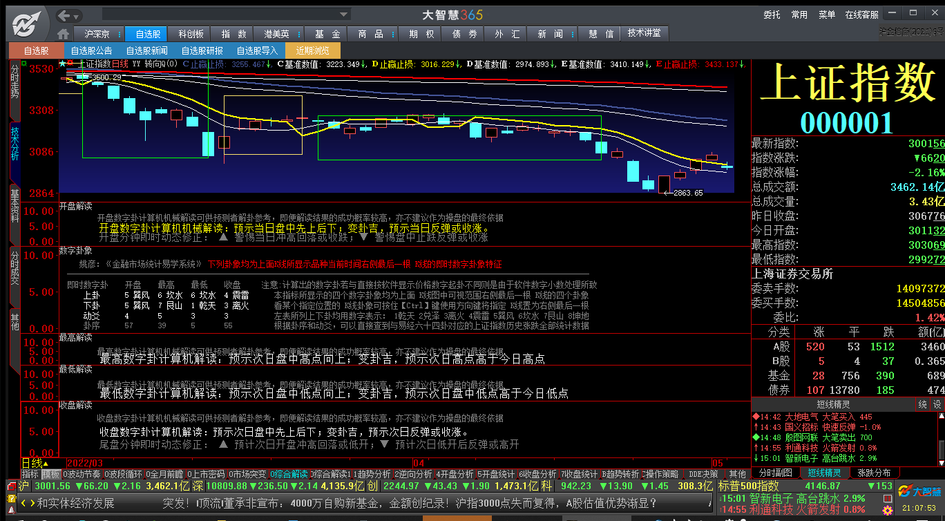Screen dimensions: 945x521
Task: Toggle the 设 button in 短线精灵 panel
Action: (x=937, y=404)
